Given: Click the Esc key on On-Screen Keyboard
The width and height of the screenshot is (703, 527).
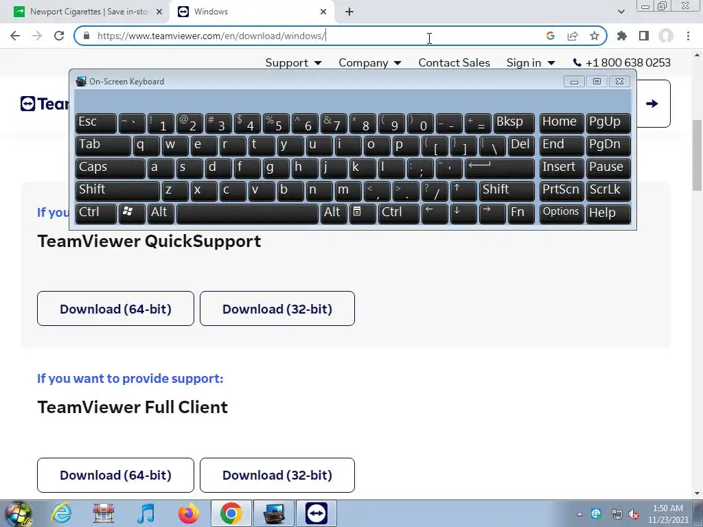Looking at the screenshot, I should 96,123.
